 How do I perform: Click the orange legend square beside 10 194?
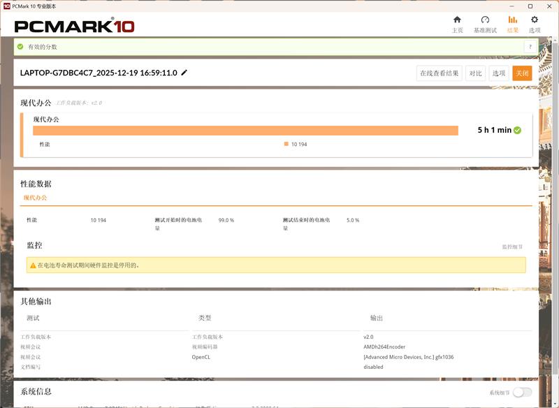tap(286, 144)
